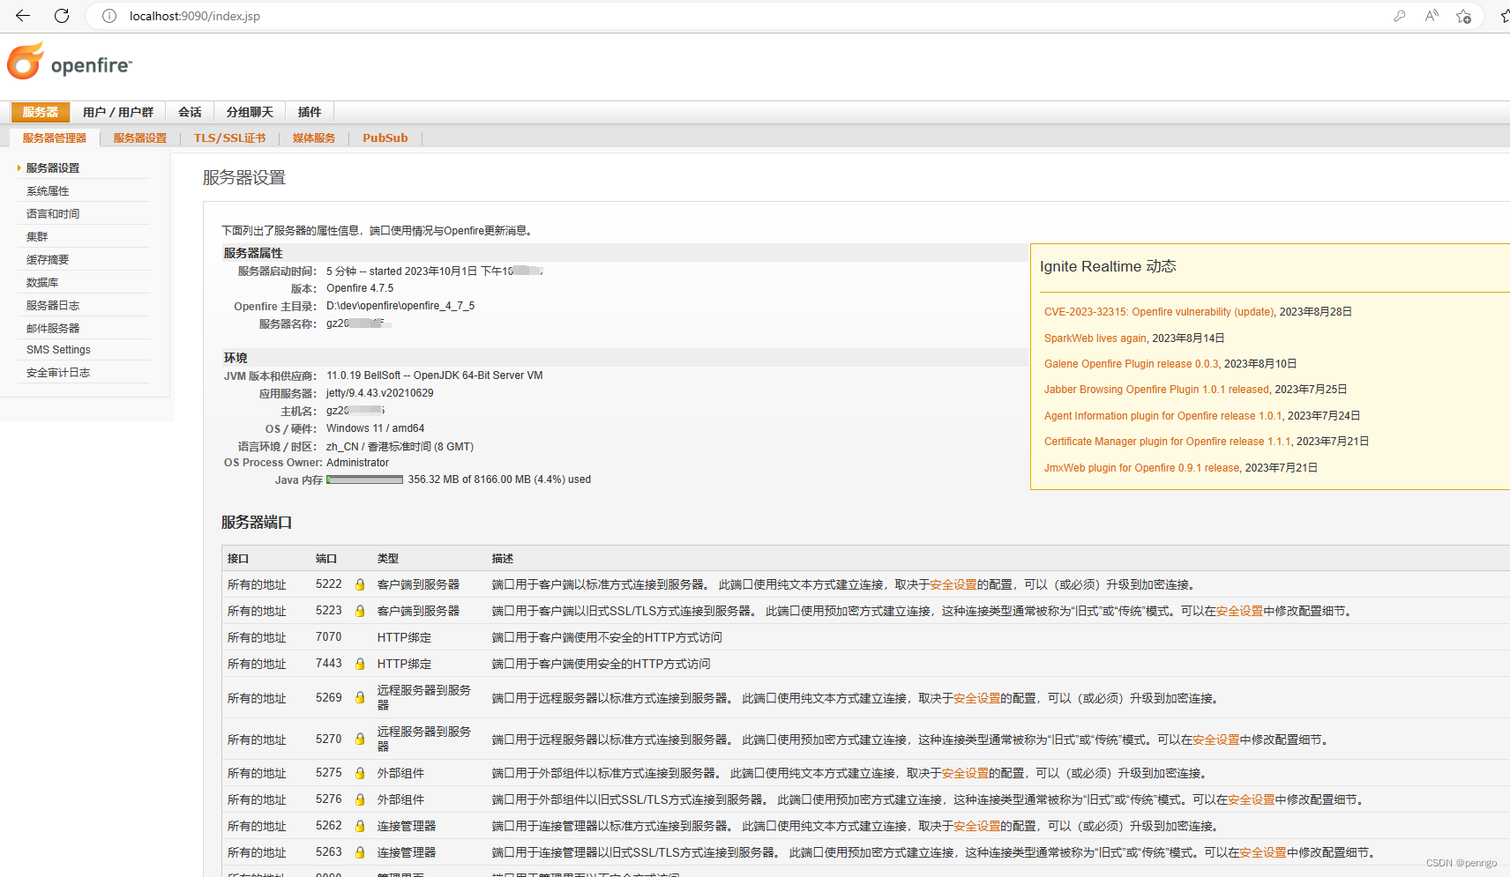Click the 描述 column header
The width and height of the screenshot is (1510, 877).
click(x=503, y=559)
